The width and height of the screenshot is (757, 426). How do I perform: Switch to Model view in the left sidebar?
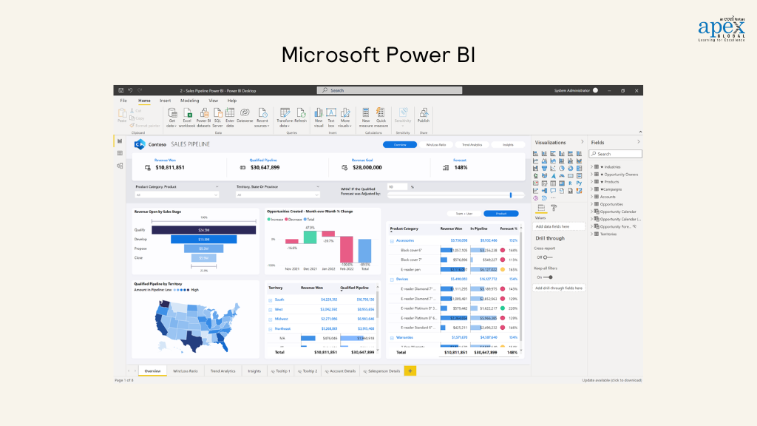[120, 166]
